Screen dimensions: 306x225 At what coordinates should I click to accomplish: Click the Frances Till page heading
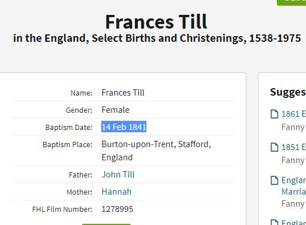pyautogui.click(x=156, y=22)
